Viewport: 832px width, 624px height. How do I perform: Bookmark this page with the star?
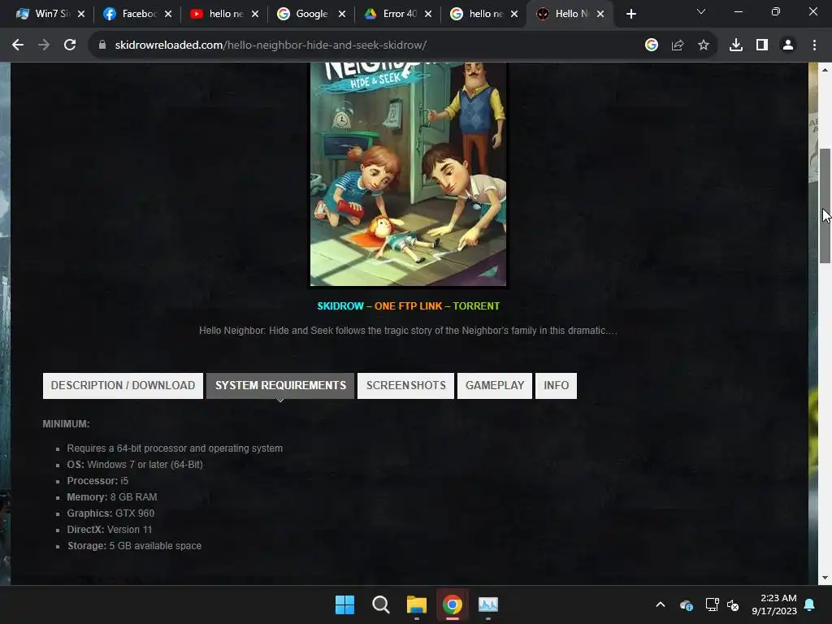point(704,45)
